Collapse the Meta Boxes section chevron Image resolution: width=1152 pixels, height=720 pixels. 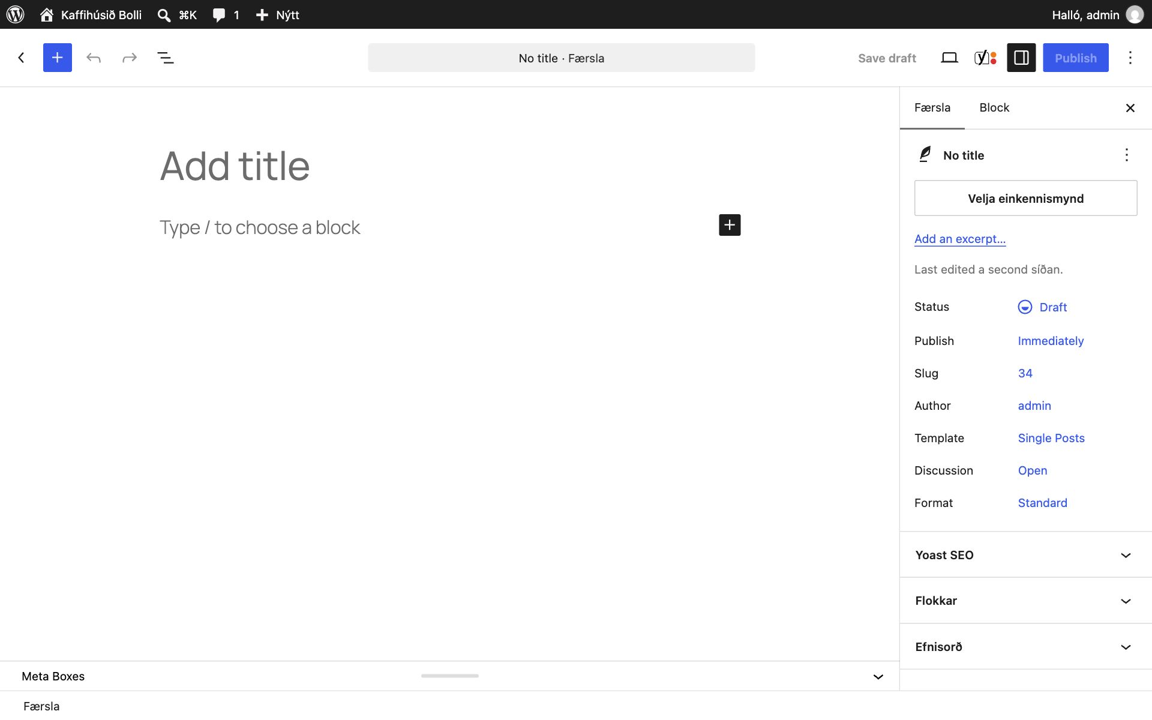[878, 677]
